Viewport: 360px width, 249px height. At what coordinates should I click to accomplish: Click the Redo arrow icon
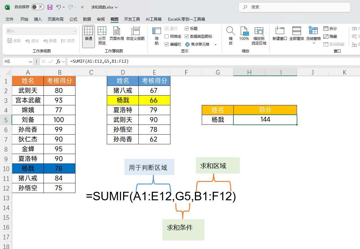[71, 7]
